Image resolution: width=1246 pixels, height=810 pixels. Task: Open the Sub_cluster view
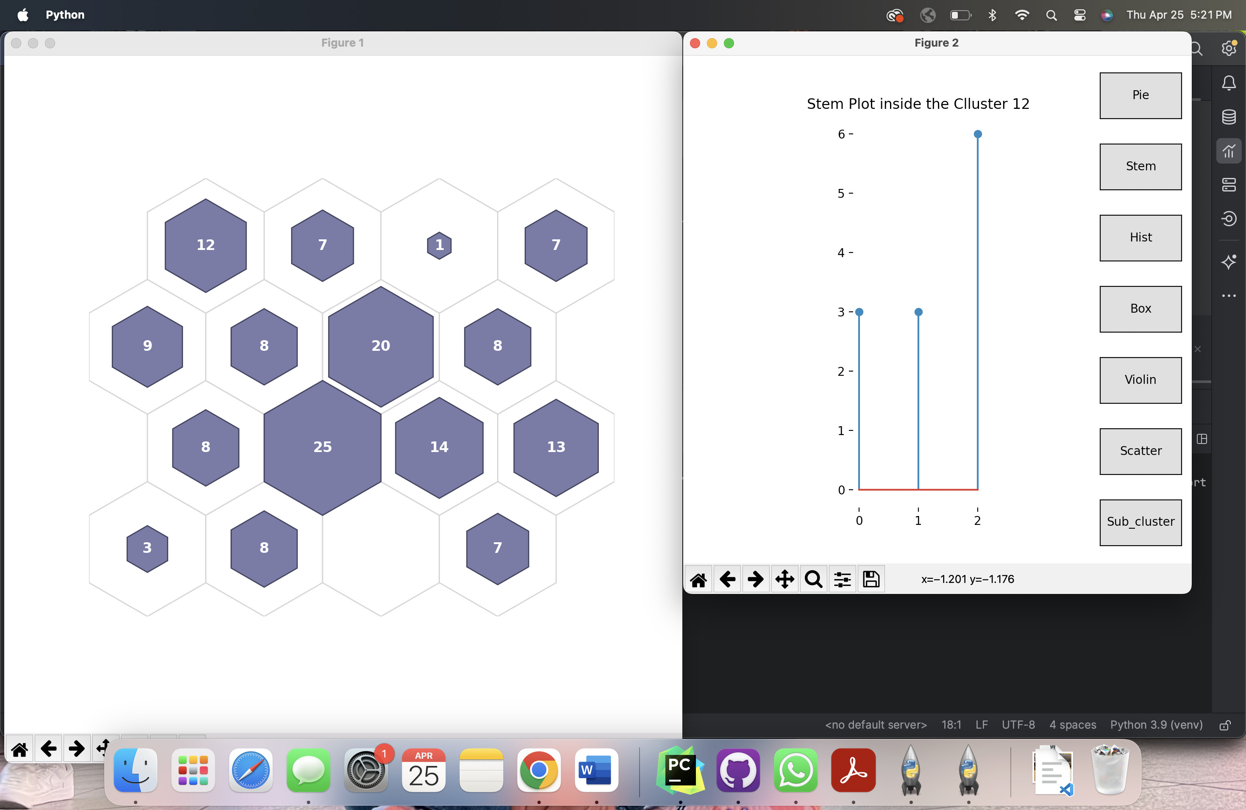1140,522
